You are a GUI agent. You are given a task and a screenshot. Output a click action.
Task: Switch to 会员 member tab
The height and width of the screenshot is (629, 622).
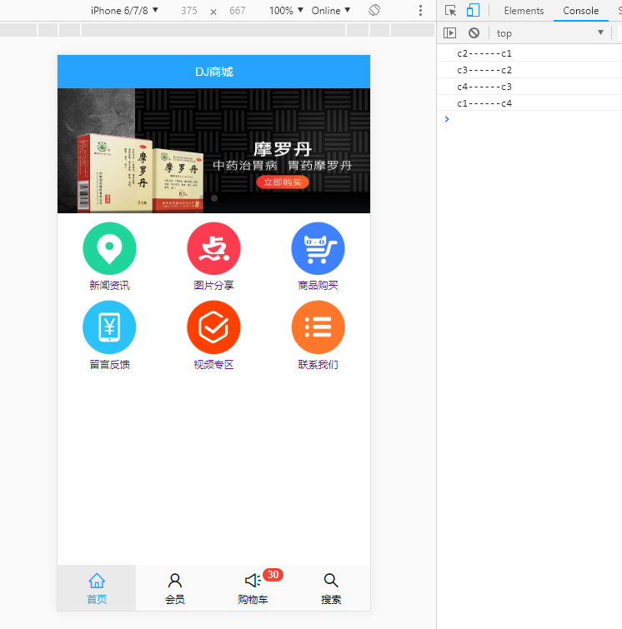pyautogui.click(x=174, y=588)
